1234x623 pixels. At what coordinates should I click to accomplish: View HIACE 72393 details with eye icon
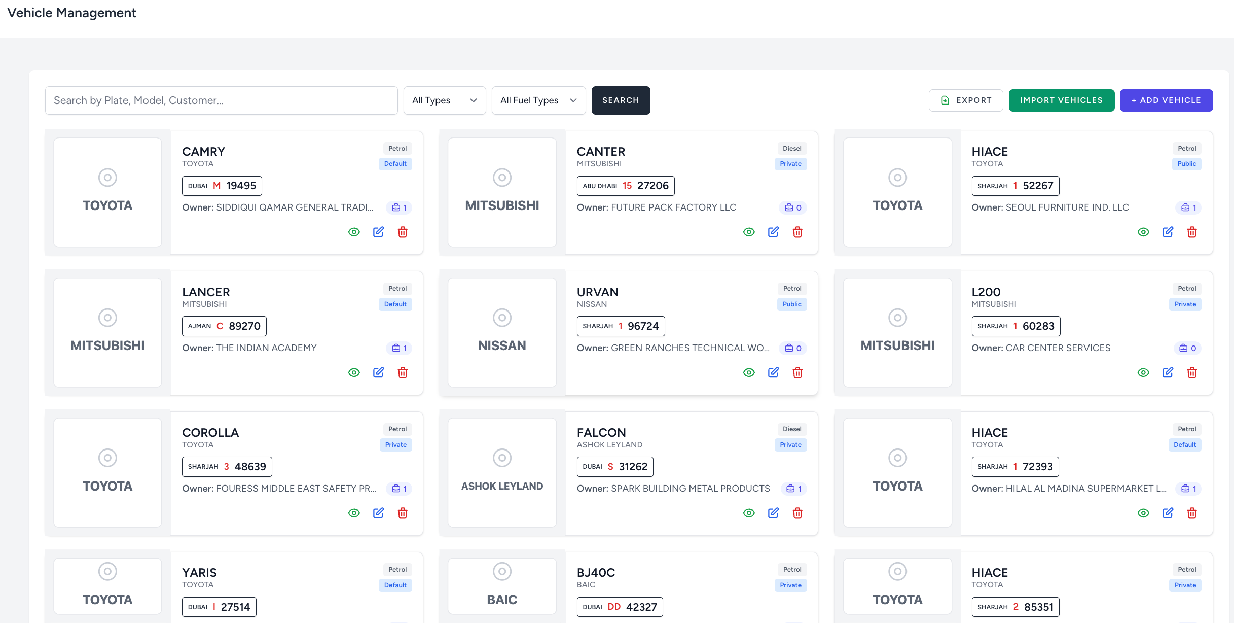point(1143,513)
